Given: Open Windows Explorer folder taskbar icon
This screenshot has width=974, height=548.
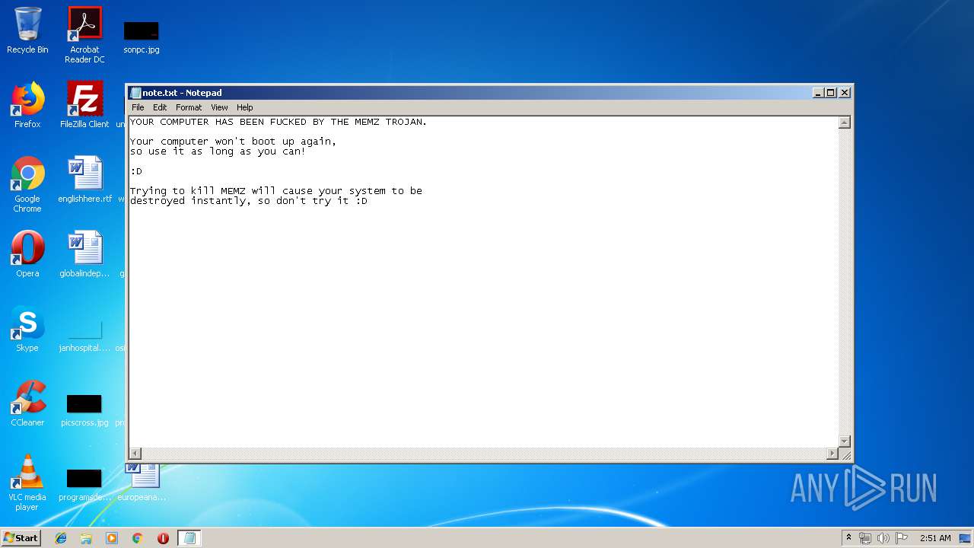Looking at the screenshot, I should (x=86, y=538).
